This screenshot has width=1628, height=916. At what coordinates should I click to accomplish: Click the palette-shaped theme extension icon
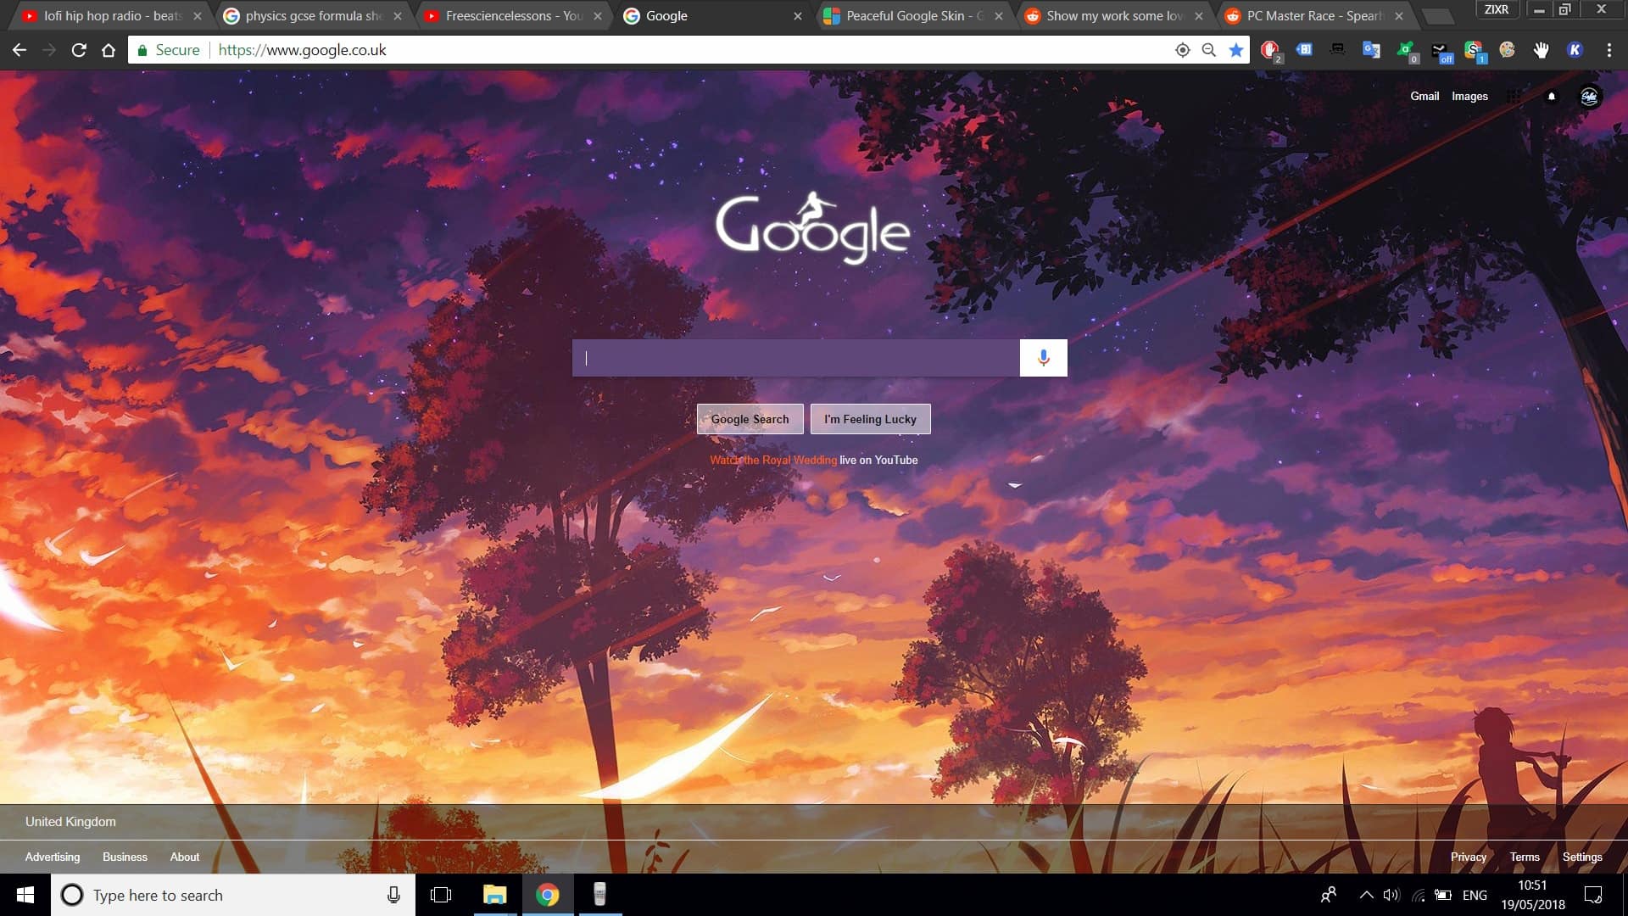pos(1508,49)
